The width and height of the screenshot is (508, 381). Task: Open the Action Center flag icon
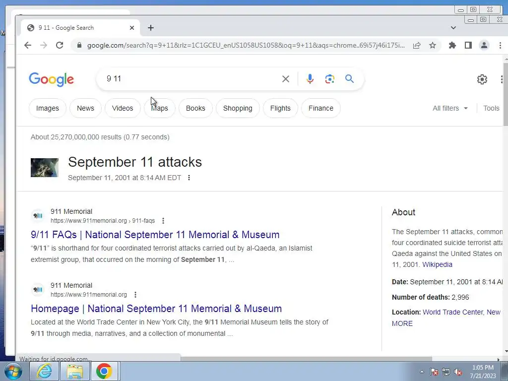pos(434,372)
